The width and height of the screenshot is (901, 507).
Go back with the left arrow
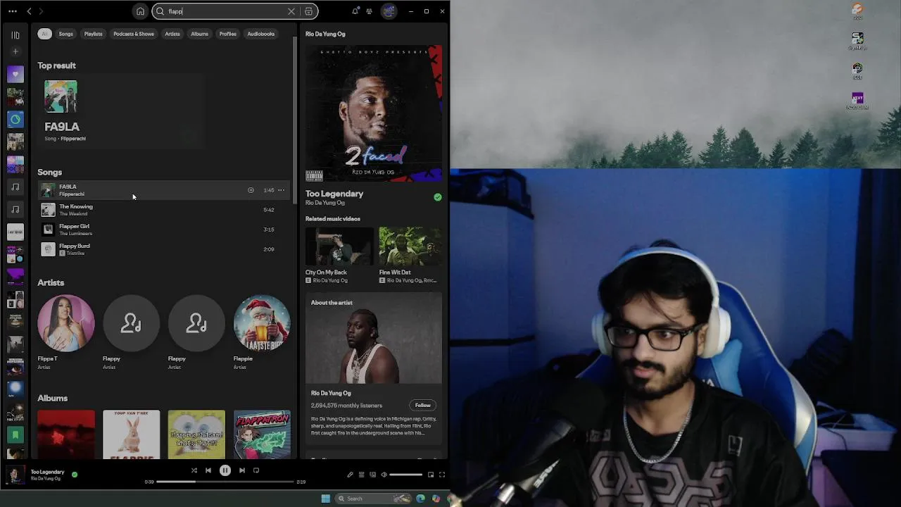(x=29, y=11)
